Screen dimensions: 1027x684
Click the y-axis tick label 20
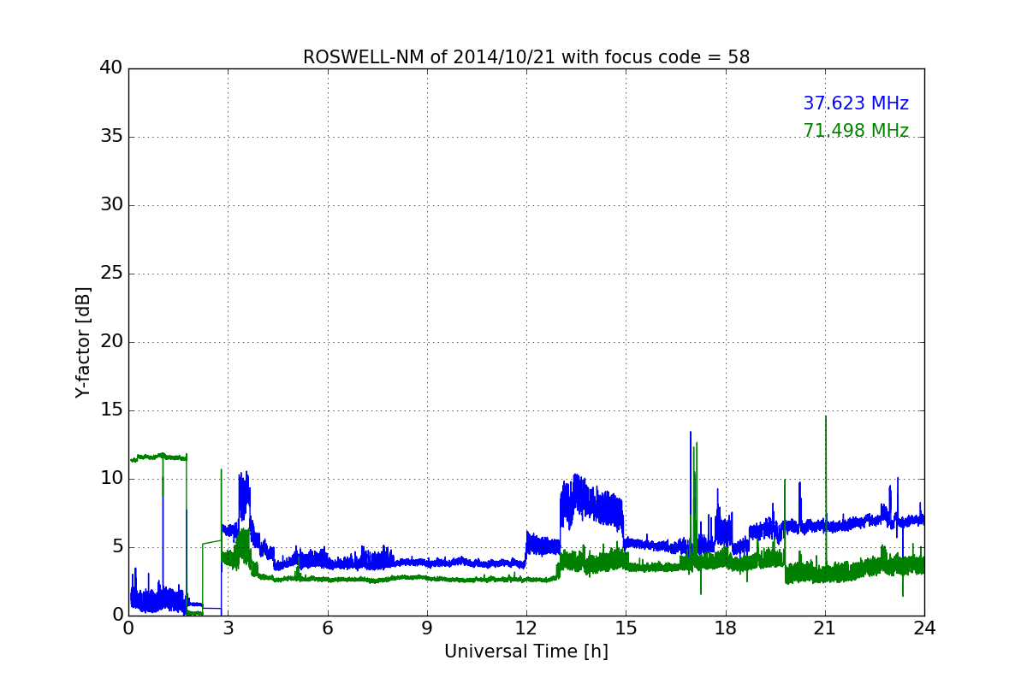110,342
